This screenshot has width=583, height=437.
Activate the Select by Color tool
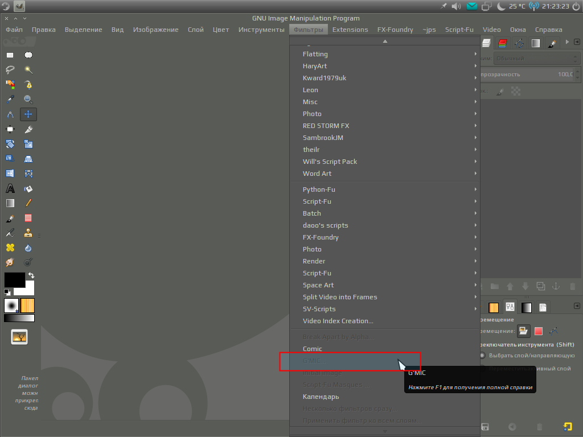point(10,85)
